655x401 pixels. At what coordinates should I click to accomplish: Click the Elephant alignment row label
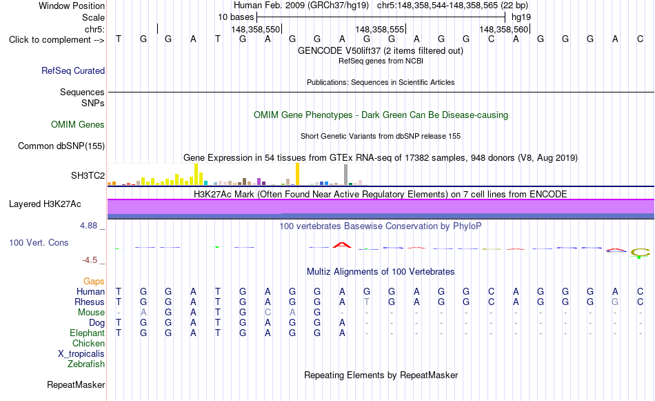click(87, 333)
